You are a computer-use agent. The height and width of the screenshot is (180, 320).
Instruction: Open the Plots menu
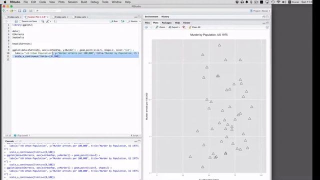61,2
